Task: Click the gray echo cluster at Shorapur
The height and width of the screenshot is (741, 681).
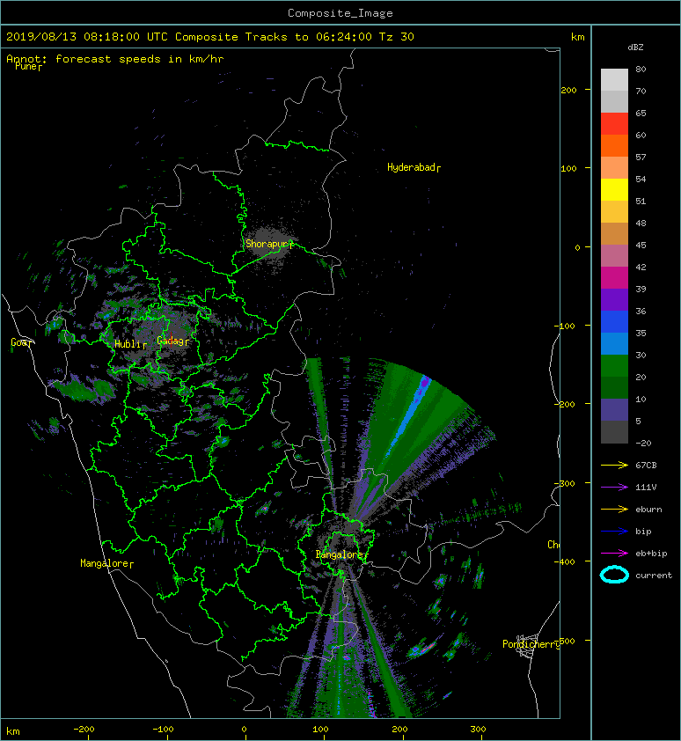Action: point(270,246)
